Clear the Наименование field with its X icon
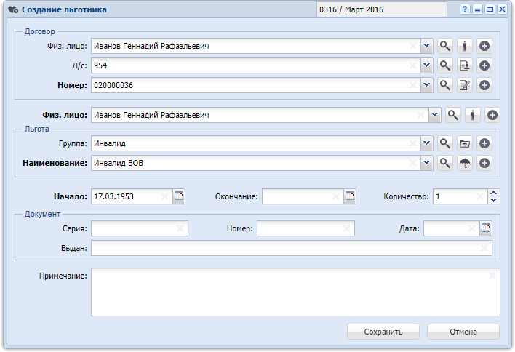Screen dimensions: 515x352 413,163
